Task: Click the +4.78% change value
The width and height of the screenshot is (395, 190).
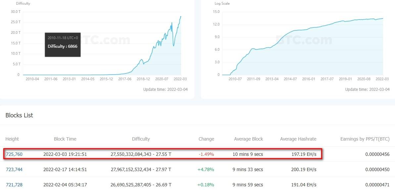Action: 206,169
